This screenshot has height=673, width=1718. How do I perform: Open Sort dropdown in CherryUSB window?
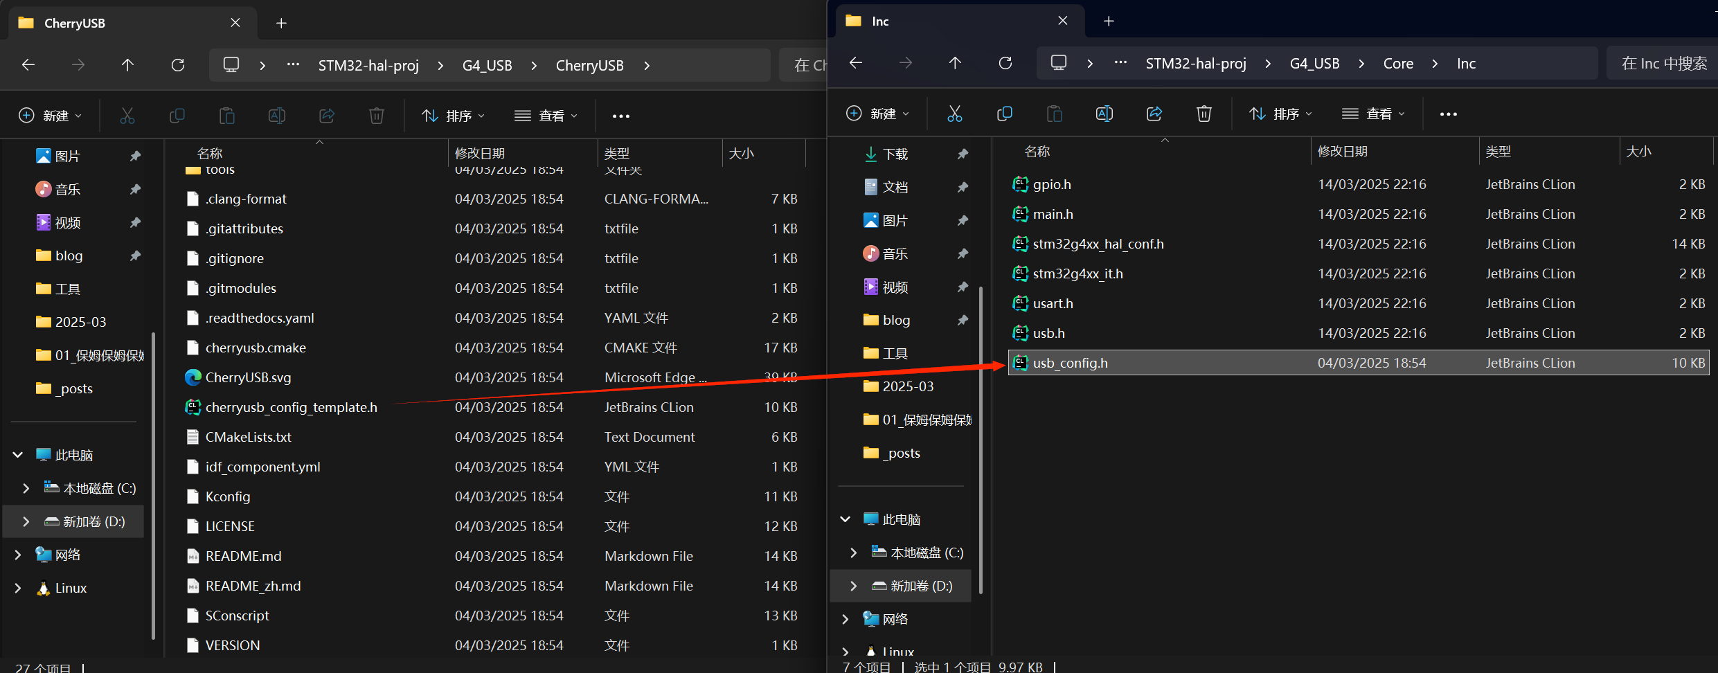pyautogui.click(x=454, y=116)
